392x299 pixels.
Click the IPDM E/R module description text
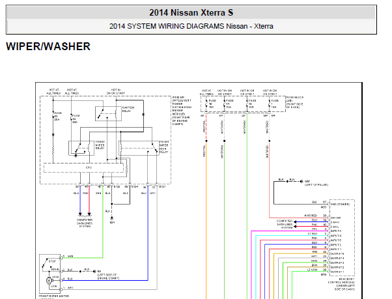click(x=182, y=111)
